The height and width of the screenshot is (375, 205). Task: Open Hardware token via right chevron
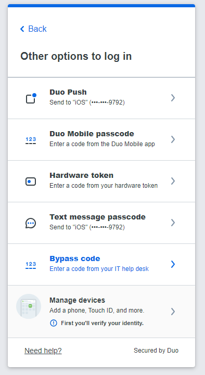coord(173,181)
